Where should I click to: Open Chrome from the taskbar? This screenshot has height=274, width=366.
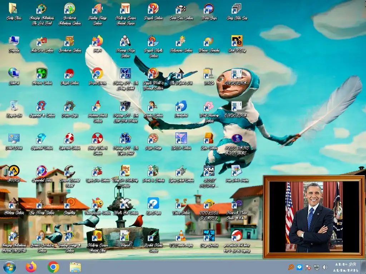53,267
